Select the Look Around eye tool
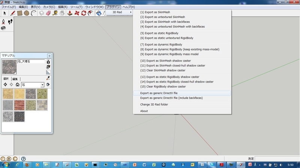 click(x=3, y=28)
